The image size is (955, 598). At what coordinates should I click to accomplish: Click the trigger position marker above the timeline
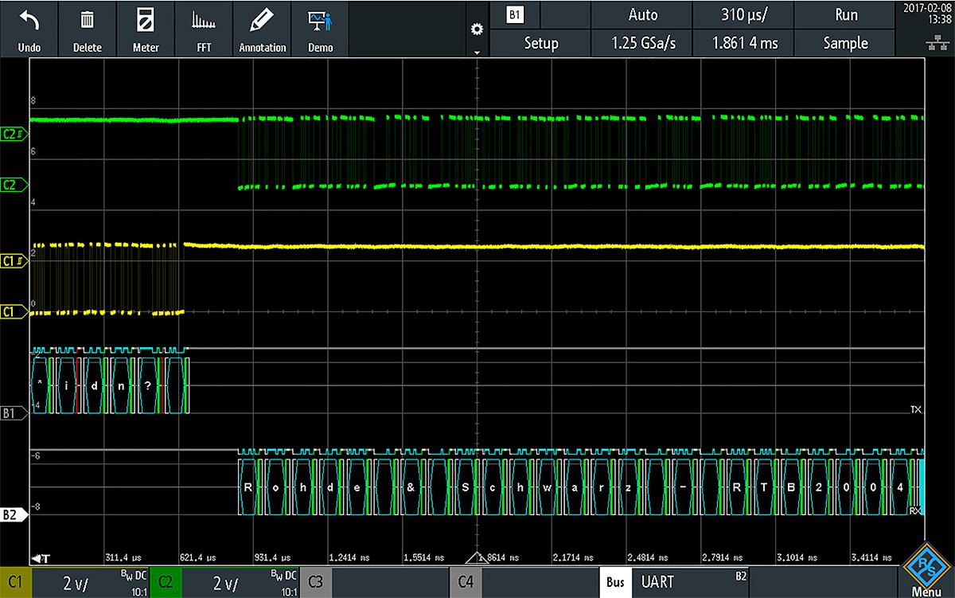pos(476,557)
